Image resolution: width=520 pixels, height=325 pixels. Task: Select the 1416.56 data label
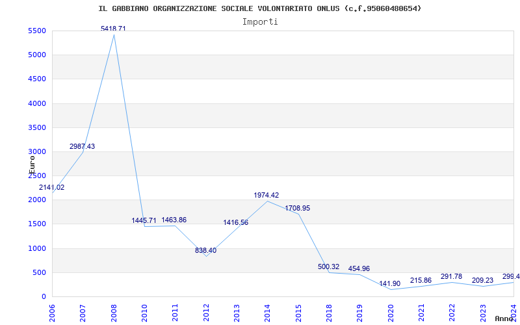coord(236,222)
